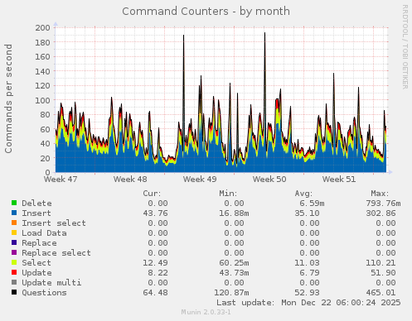Click Insert min value 16.88m
Viewport: 412px width, 321px height.
point(234,213)
